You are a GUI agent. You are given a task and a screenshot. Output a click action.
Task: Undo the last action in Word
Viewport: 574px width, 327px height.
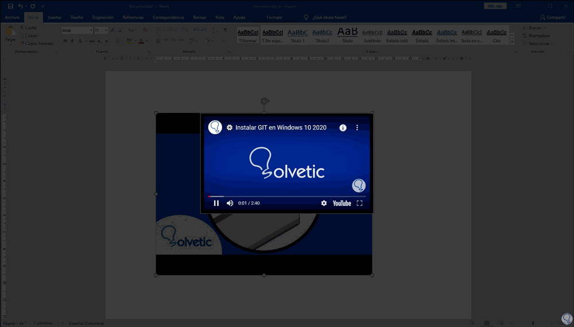21,6
